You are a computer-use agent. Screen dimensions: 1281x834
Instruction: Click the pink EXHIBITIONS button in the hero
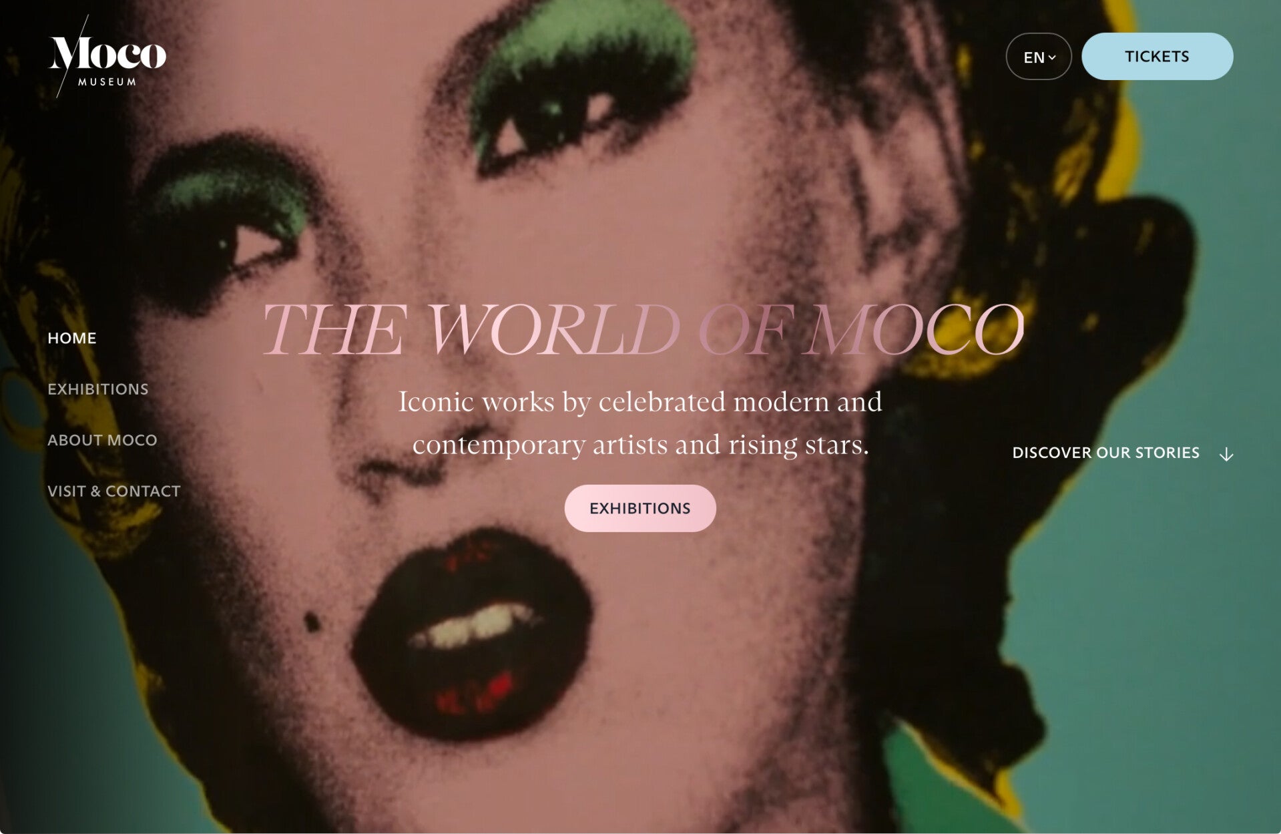coord(640,508)
